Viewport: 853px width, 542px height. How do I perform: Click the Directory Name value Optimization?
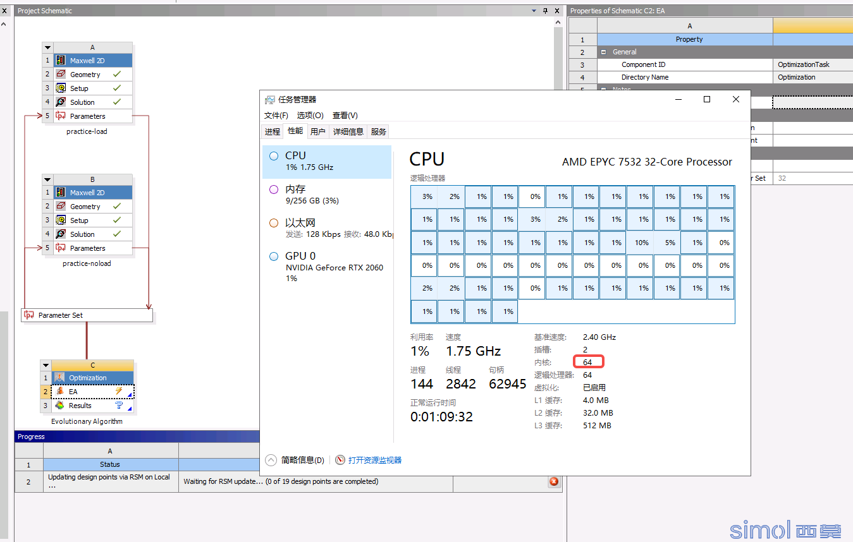[x=797, y=77]
